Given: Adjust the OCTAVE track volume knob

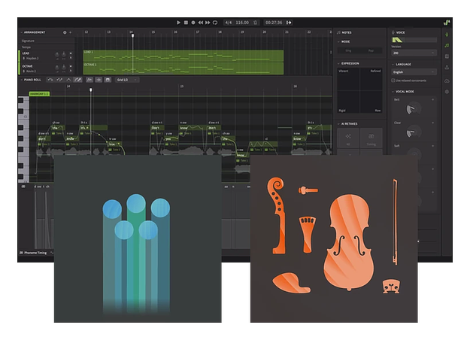Looking at the screenshot, I should pos(56,67).
